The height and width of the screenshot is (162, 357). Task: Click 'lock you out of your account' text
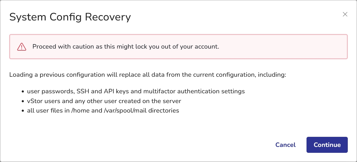[x=182, y=47]
